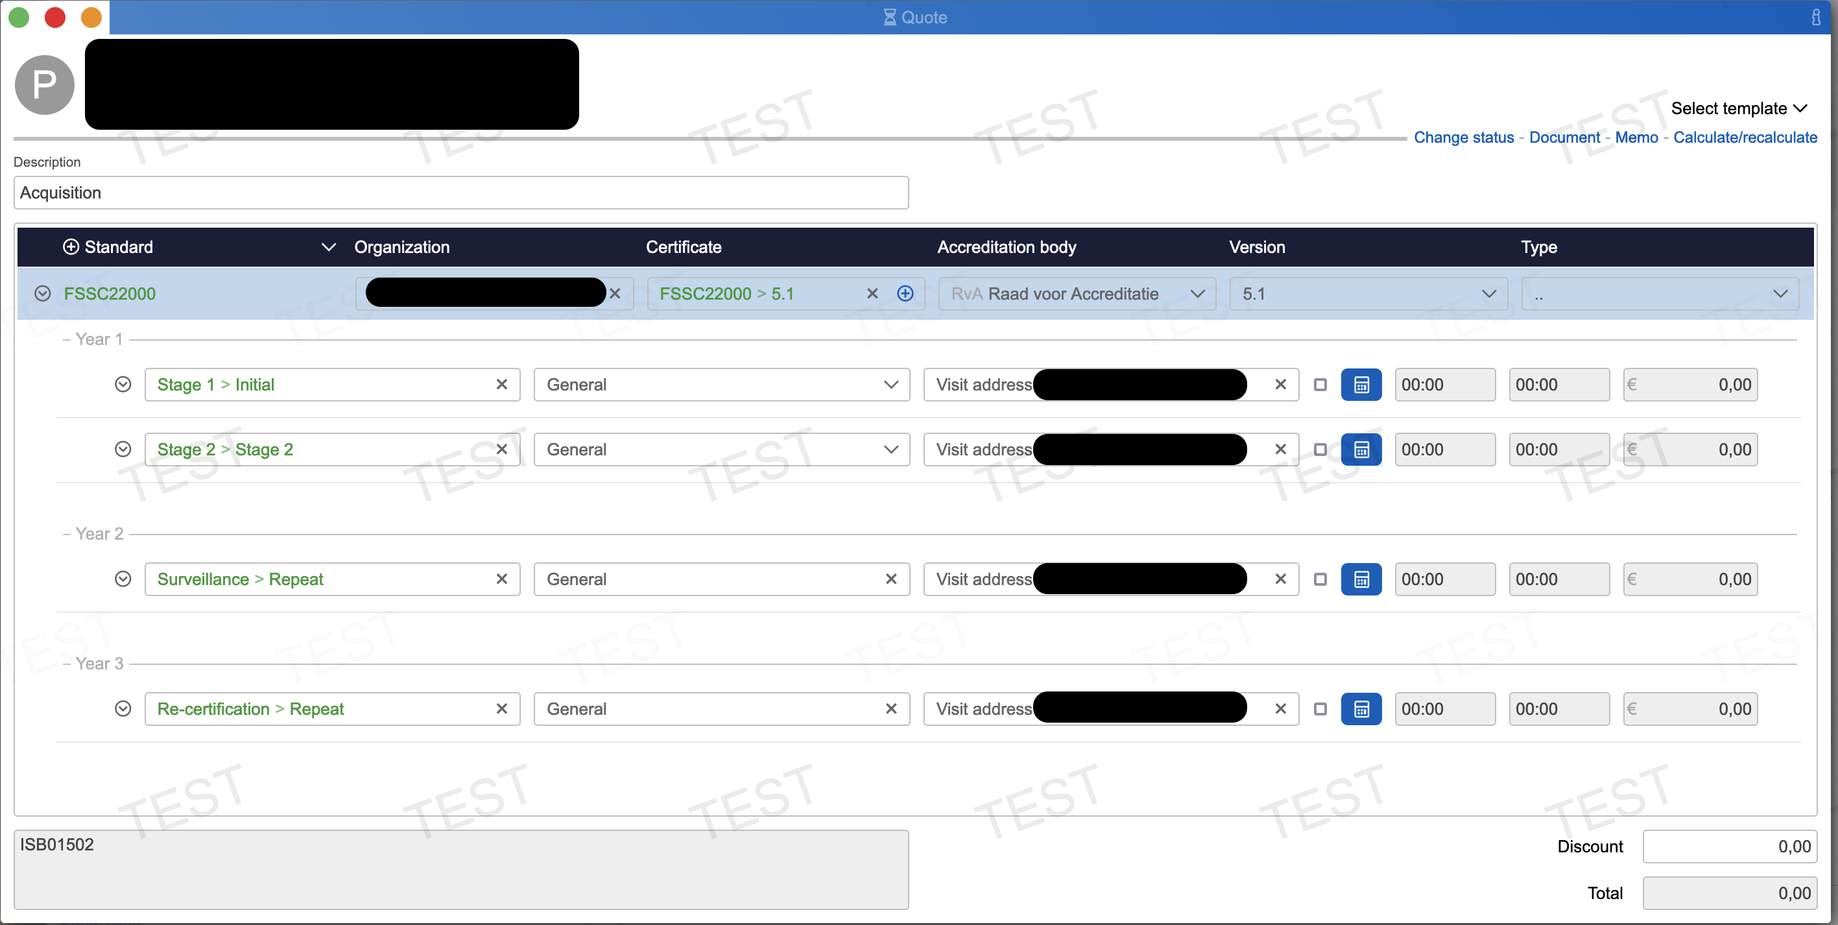This screenshot has height=925, width=1838.
Task: Open the Select template dropdown
Action: tap(1738, 108)
